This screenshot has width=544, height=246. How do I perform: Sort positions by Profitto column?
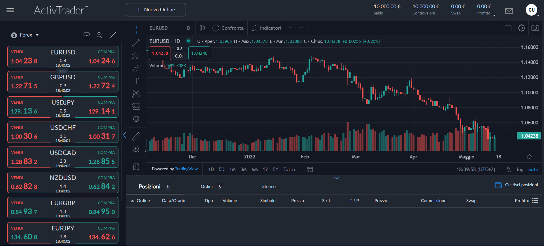522,201
